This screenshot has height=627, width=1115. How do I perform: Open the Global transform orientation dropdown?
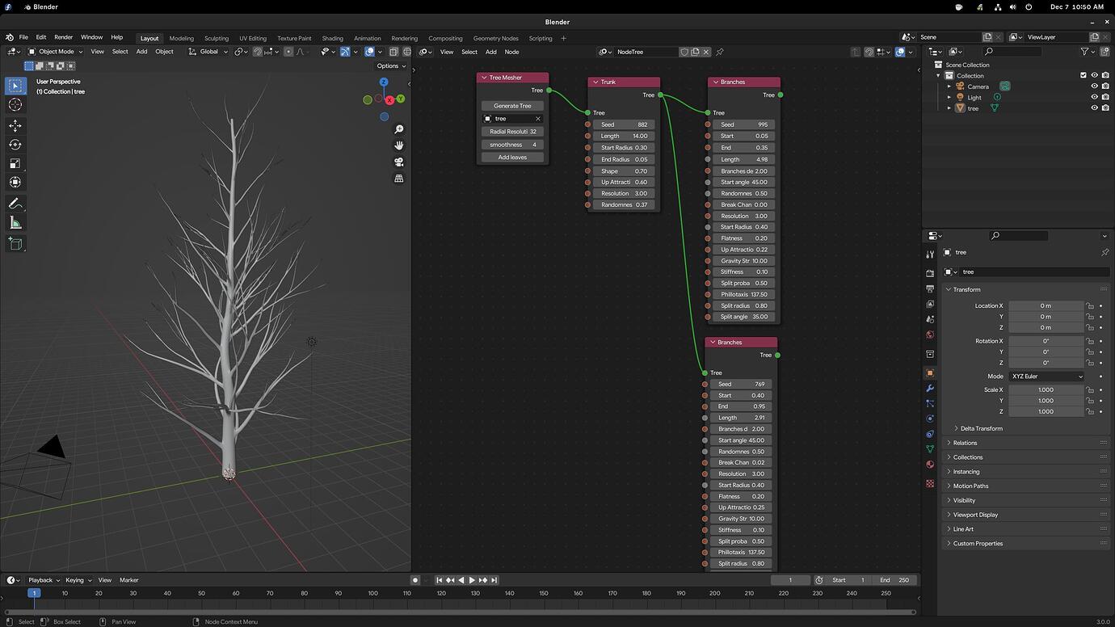(208, 52)
